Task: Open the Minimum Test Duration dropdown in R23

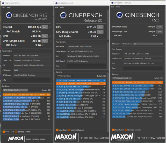Action: 148,44
